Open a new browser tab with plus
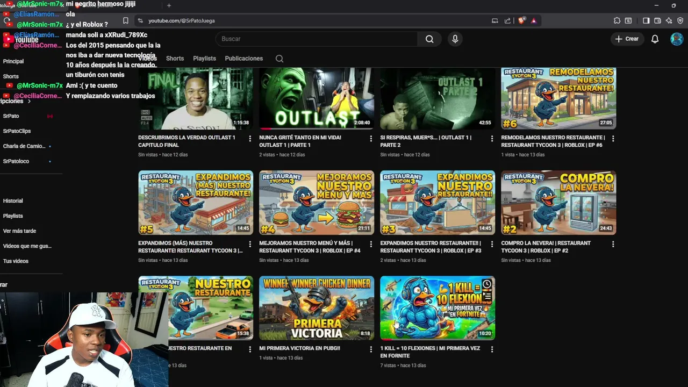688x387 pixels. pos(169,5)
